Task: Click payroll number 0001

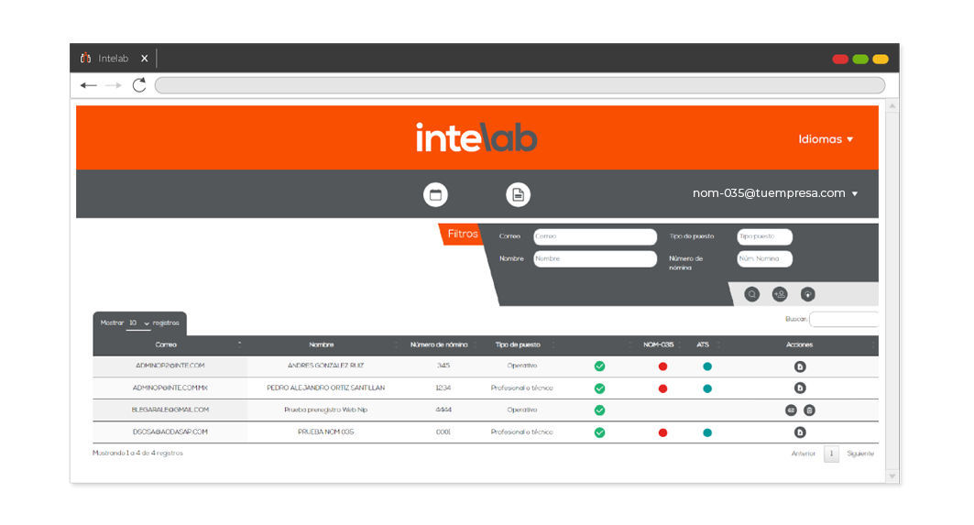Action: coord(443,432)
